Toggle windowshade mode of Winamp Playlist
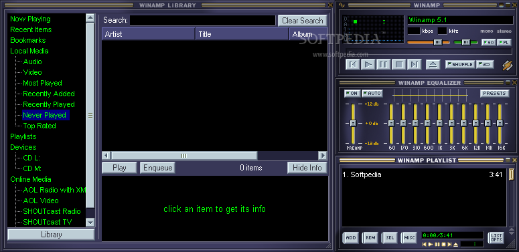519x252 pixels. [x=508, y=160]
